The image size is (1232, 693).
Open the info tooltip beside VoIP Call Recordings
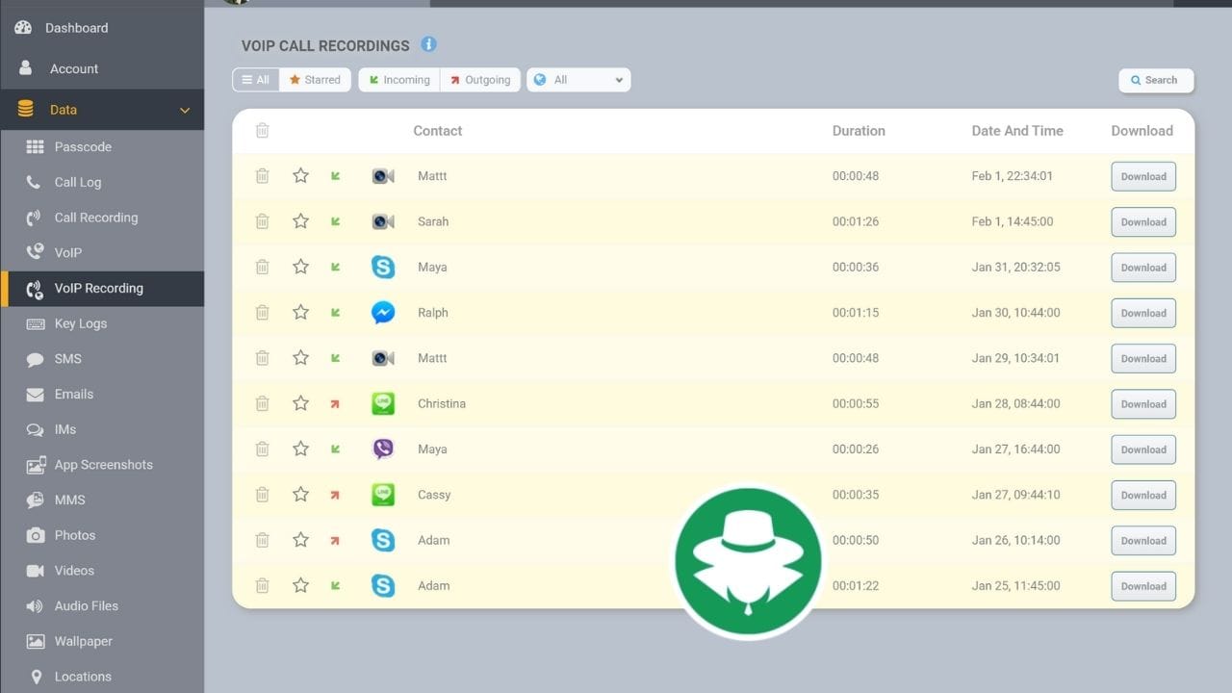[x=429, y=44]
